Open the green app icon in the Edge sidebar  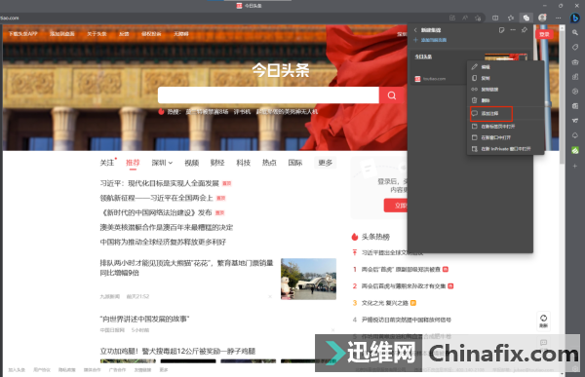(575, 150)
